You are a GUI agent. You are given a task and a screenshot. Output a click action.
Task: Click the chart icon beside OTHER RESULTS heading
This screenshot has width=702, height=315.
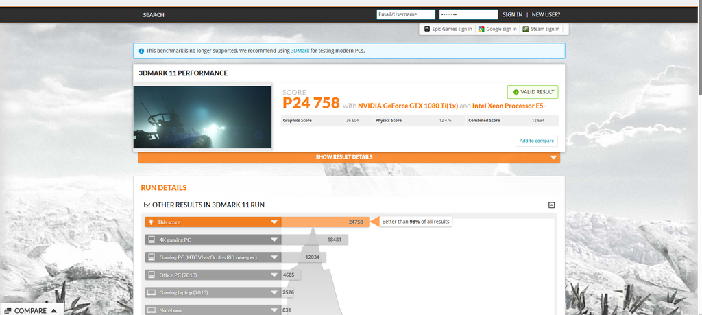[147, 205]
